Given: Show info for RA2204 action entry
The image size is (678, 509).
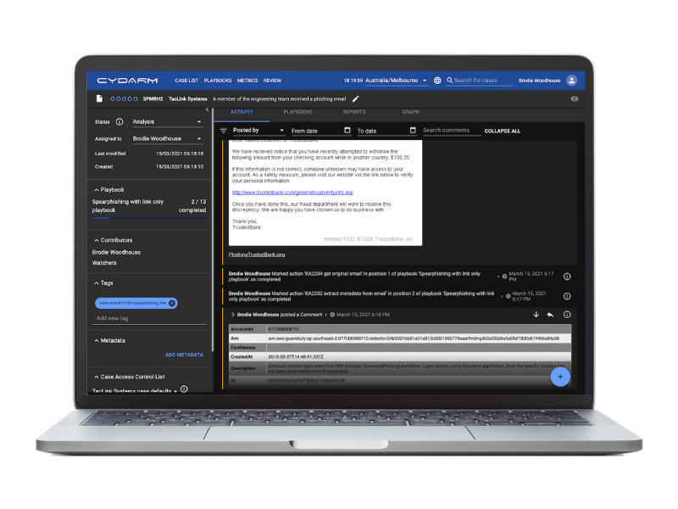Looking at the screenshot, I should point(567,277).
